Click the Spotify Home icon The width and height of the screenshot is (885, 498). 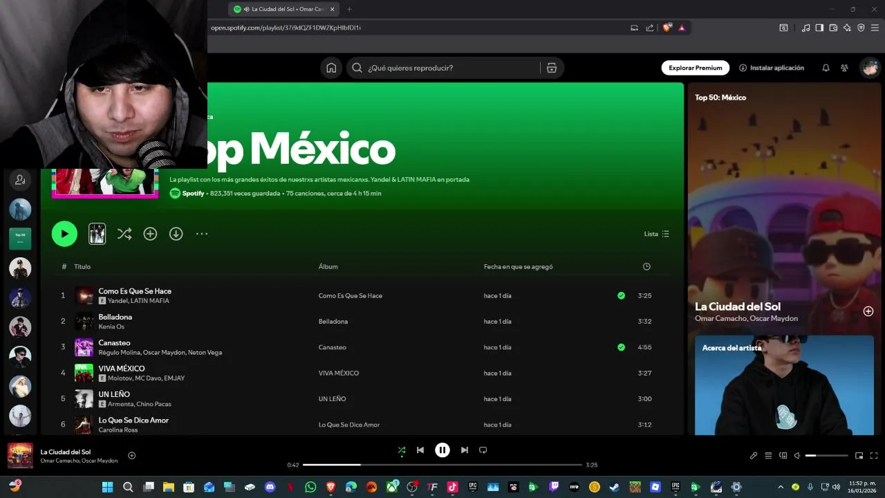[331, 68]
